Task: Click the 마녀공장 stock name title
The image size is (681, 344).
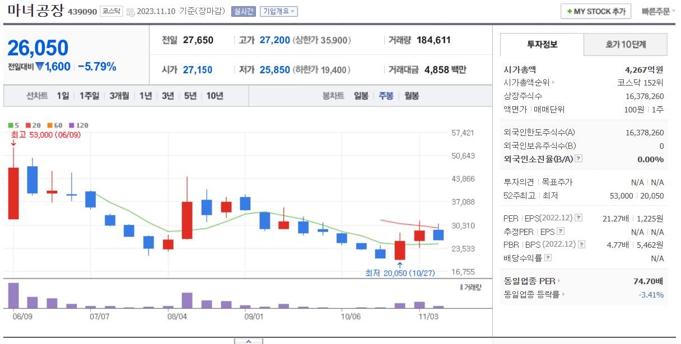Action: (x=36, y=11)
